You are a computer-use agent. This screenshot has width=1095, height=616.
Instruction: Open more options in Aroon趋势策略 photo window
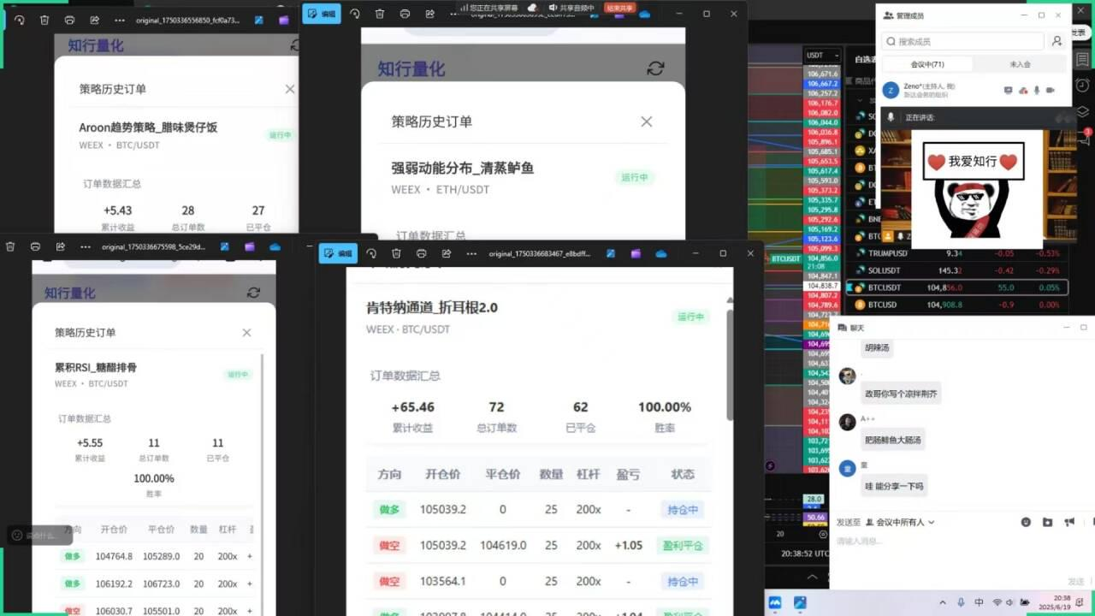pos(119,19)
